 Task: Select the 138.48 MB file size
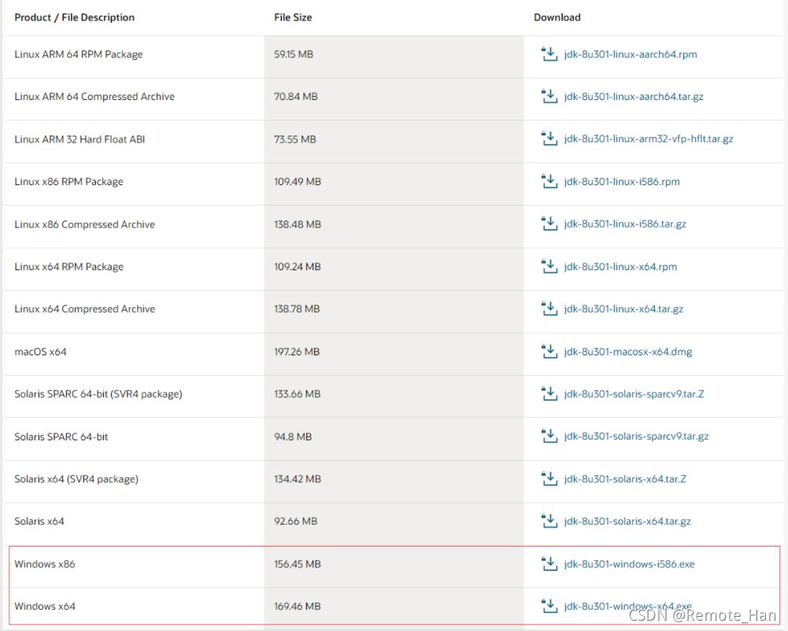tap(298, 225)
